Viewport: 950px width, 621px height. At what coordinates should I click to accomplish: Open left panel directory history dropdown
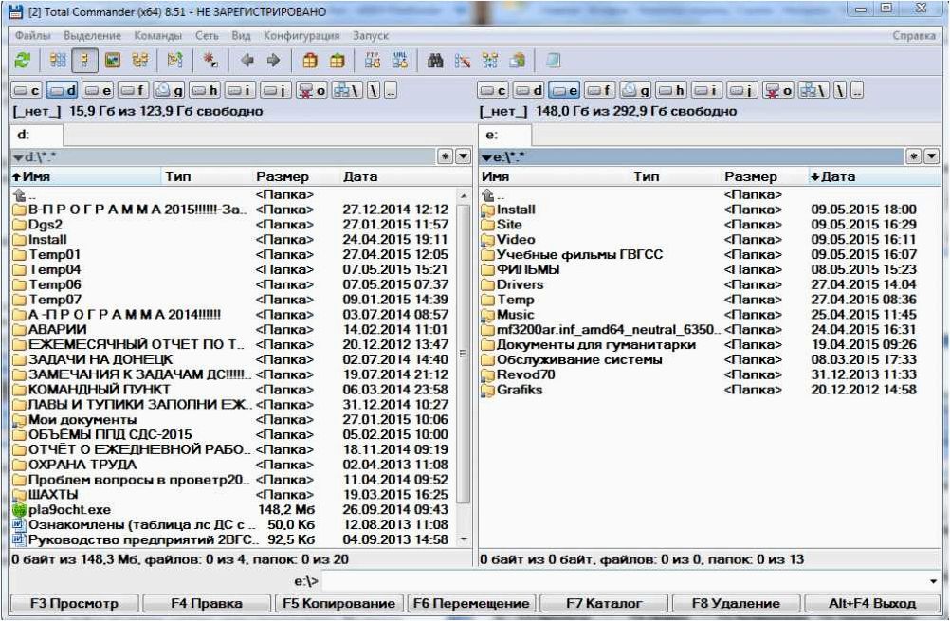463,157
